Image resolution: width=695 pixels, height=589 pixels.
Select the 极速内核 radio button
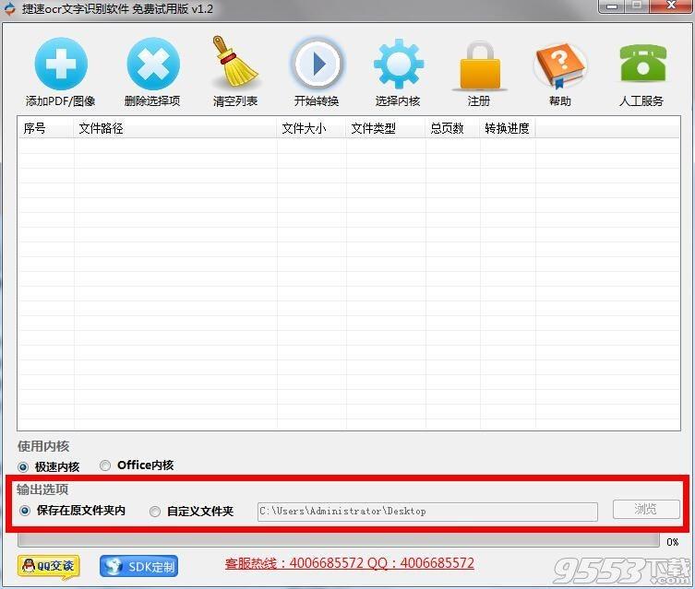point(23,466)
